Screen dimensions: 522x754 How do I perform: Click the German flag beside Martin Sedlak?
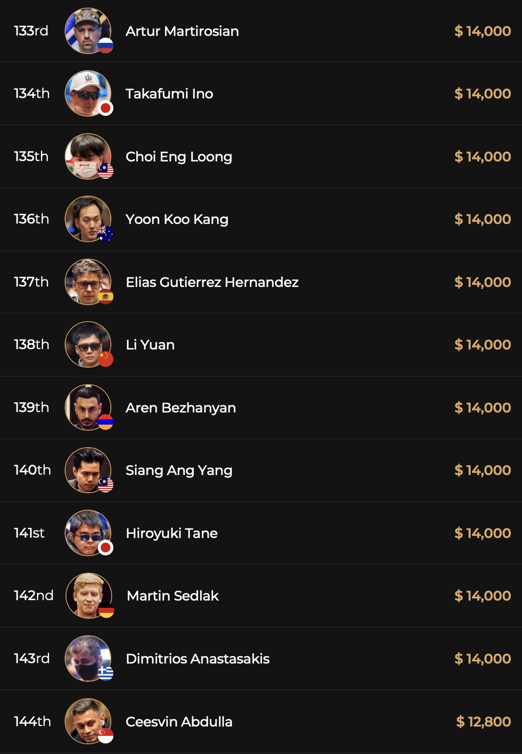[107, 610]
